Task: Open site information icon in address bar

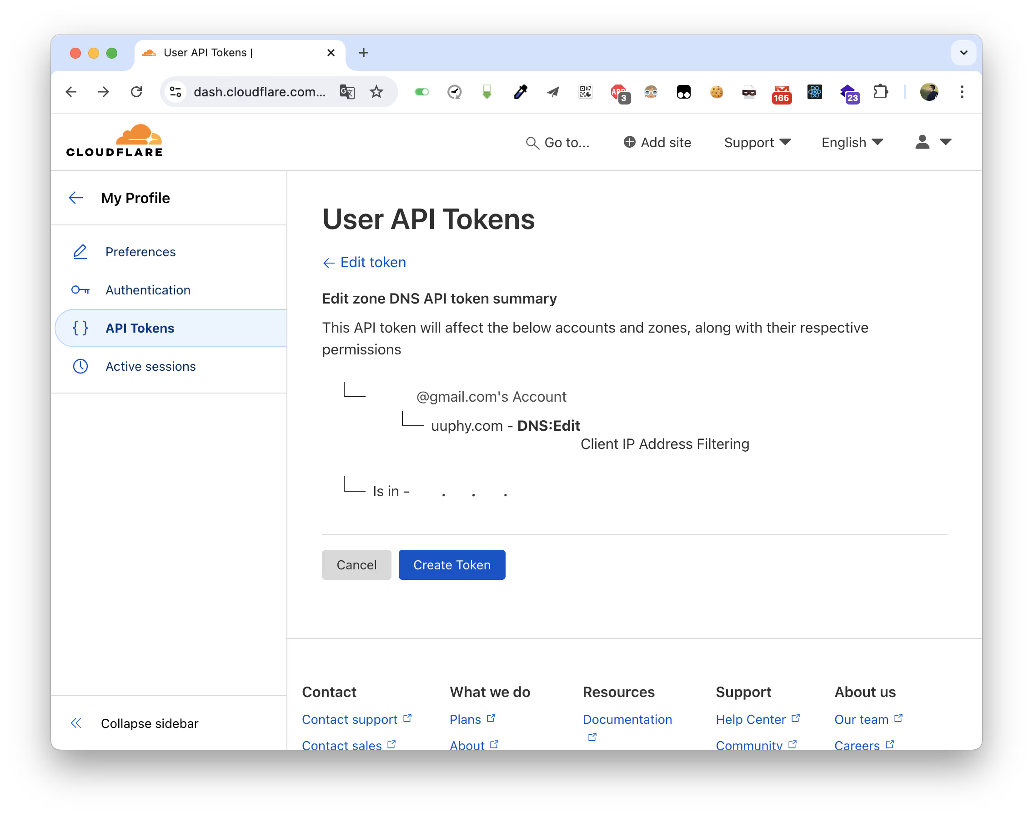Action: (176, 92)
